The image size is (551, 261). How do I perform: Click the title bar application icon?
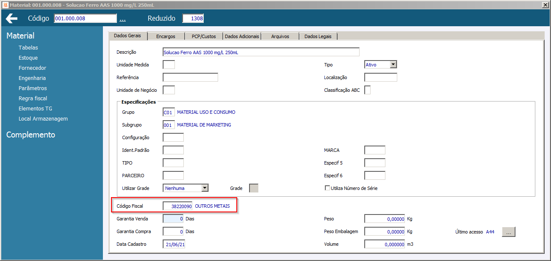(x=5, y=5)
